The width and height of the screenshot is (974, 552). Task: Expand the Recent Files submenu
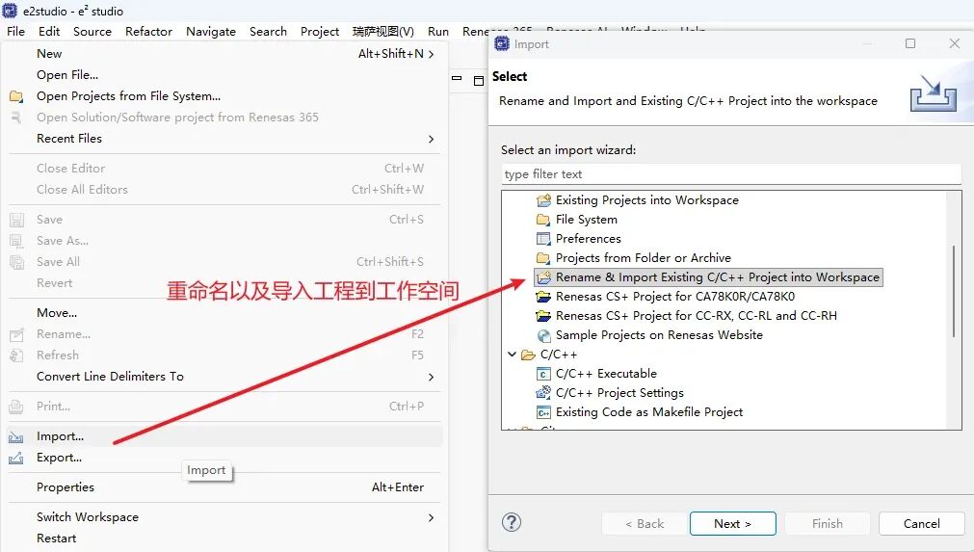(x=431, y=139)
